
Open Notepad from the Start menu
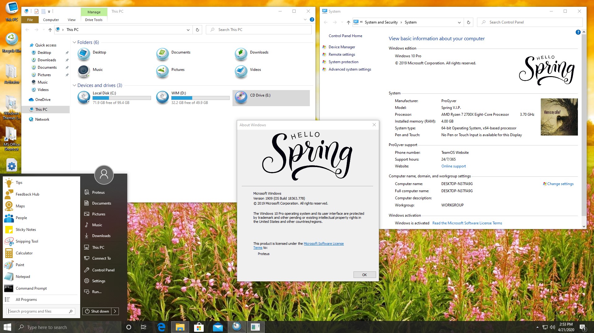[41, 277]
